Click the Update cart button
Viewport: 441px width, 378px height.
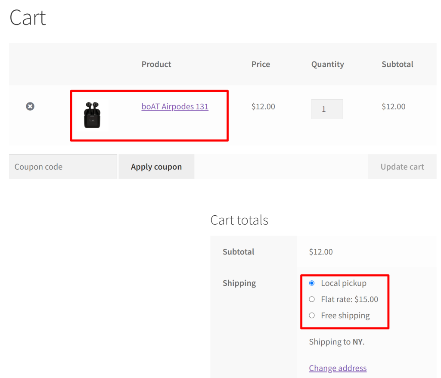tap(402, 167)
